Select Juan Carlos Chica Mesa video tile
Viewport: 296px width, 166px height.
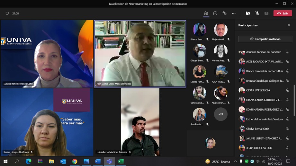pos(140,54)
